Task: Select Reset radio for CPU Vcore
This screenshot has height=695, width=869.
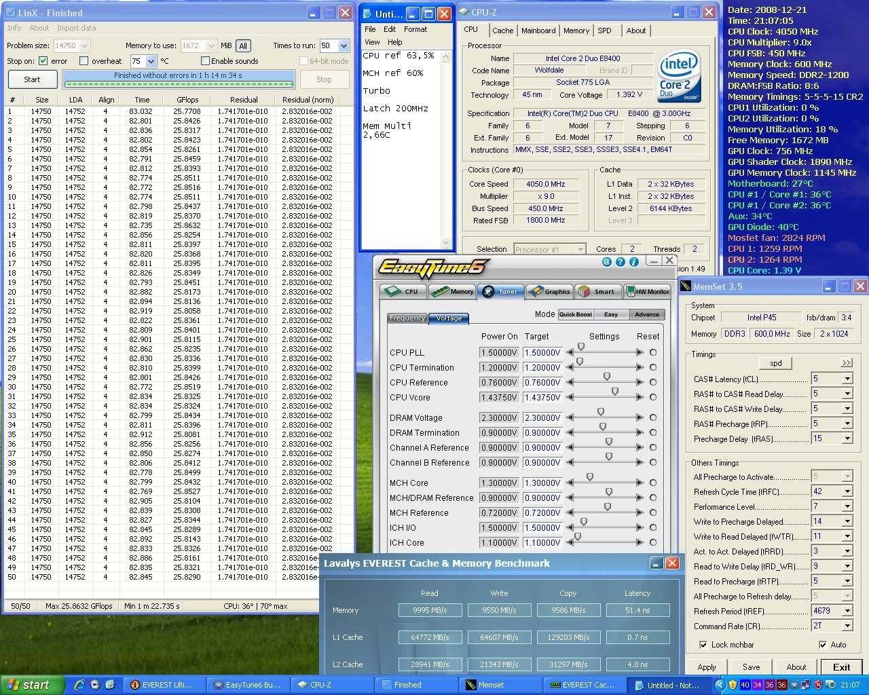Action: [653, 398]
